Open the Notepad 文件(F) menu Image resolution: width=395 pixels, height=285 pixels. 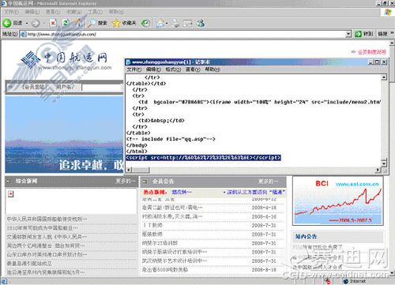(134, 69)
